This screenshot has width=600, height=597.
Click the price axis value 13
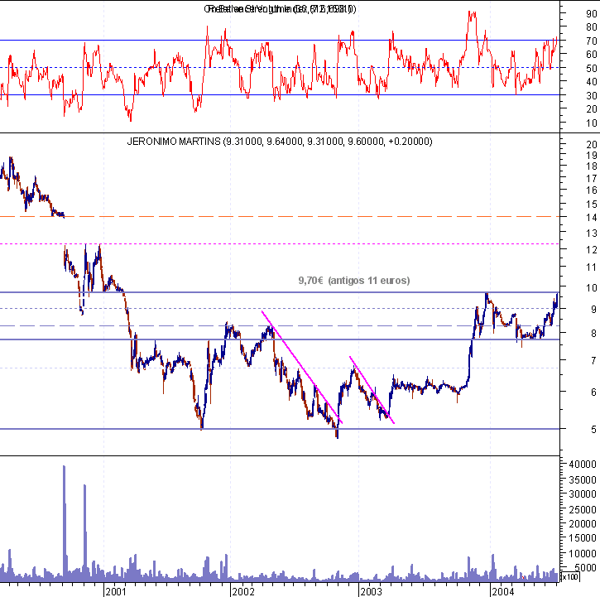pyautogui.click(x=592, y=233)
